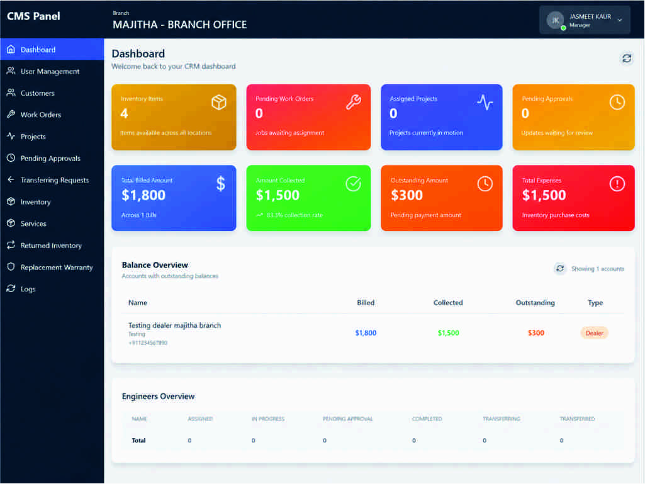The width and height of the screenshot is (645, 484).
Task: Click the alert icon on Total Expenses card
Action: point(617,184)
